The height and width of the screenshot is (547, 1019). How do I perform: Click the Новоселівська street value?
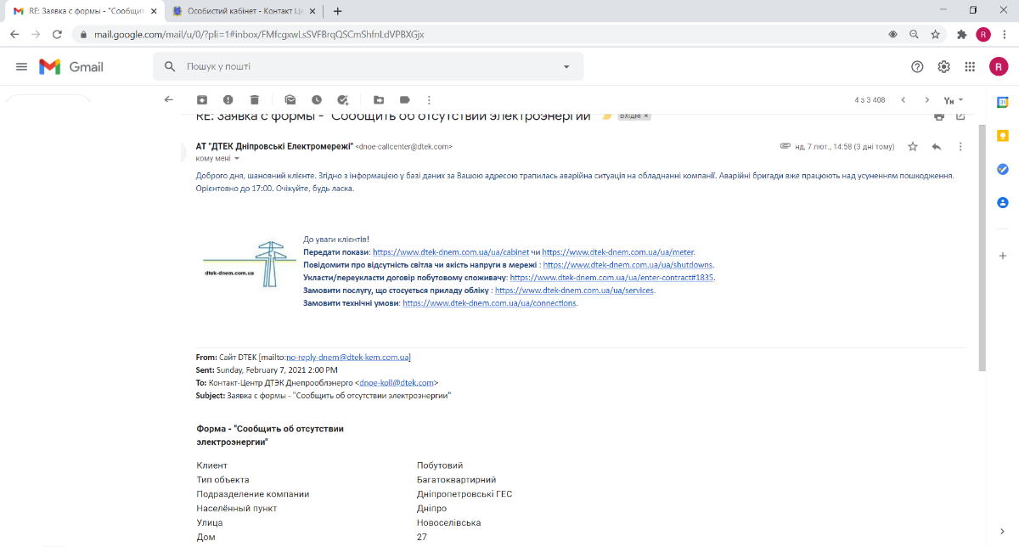tap(449, 522)
